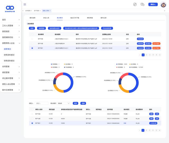169x143 pixels.
Task: Open 案件日常管理 in sidebar
Action: [x=11, y=90]
